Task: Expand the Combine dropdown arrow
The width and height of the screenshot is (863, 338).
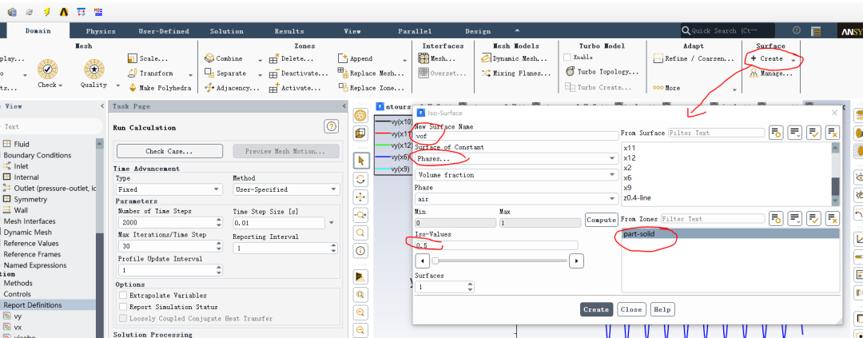Action: click(x=259, y=59)
